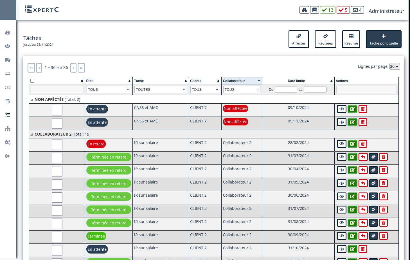The width and height of the screenshot is (410, 260).
Task: Open the calendar icon in the sidebar
Action: click(8, 101)
